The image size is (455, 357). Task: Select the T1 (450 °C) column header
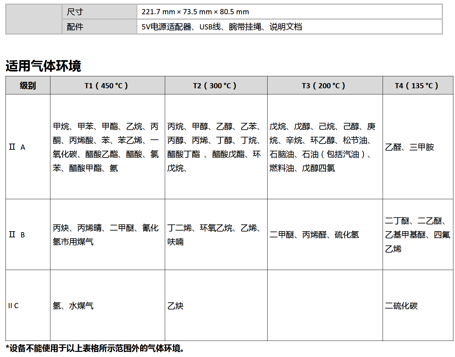[107, 86]
